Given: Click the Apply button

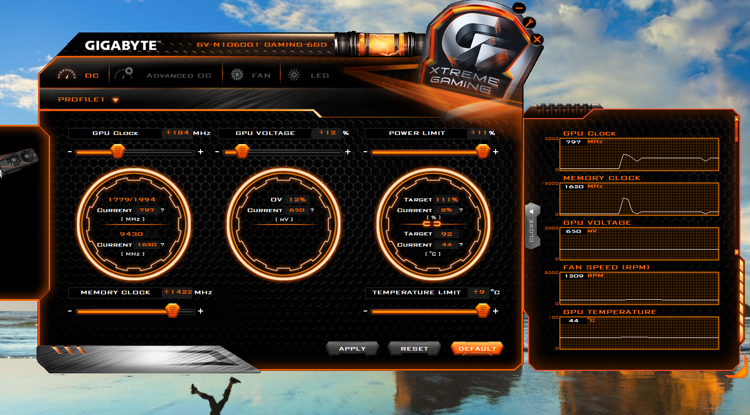Looking at the screenshot, I should pos(352,349).
